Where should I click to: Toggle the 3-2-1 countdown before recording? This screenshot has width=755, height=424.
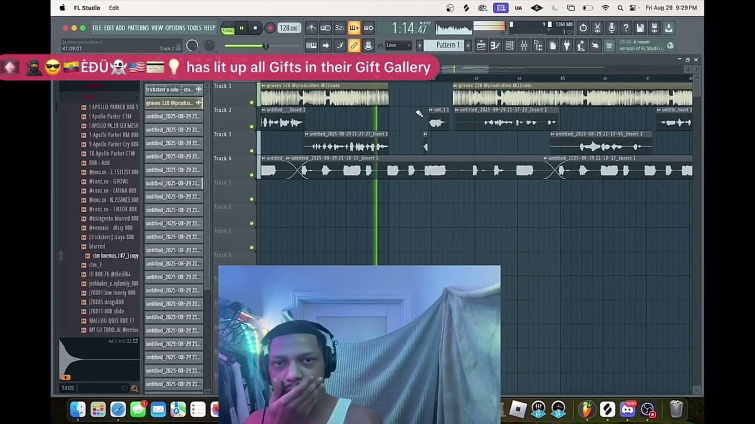click(340, 28)
